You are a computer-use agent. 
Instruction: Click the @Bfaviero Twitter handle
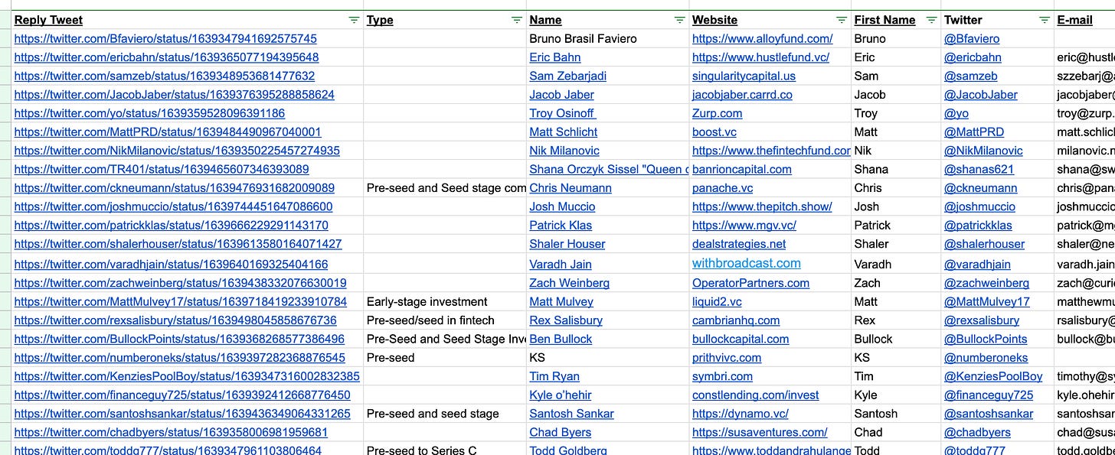[972, 38]
